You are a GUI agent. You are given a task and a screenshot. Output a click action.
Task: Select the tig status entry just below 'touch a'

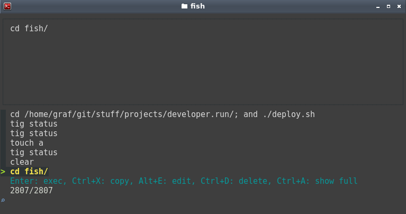tap(34, 153)
